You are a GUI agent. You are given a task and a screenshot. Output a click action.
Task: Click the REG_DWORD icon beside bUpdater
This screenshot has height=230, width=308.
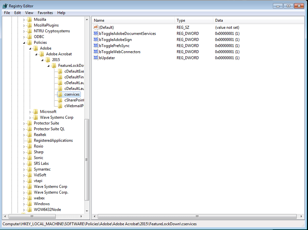(x=96, y=58)
